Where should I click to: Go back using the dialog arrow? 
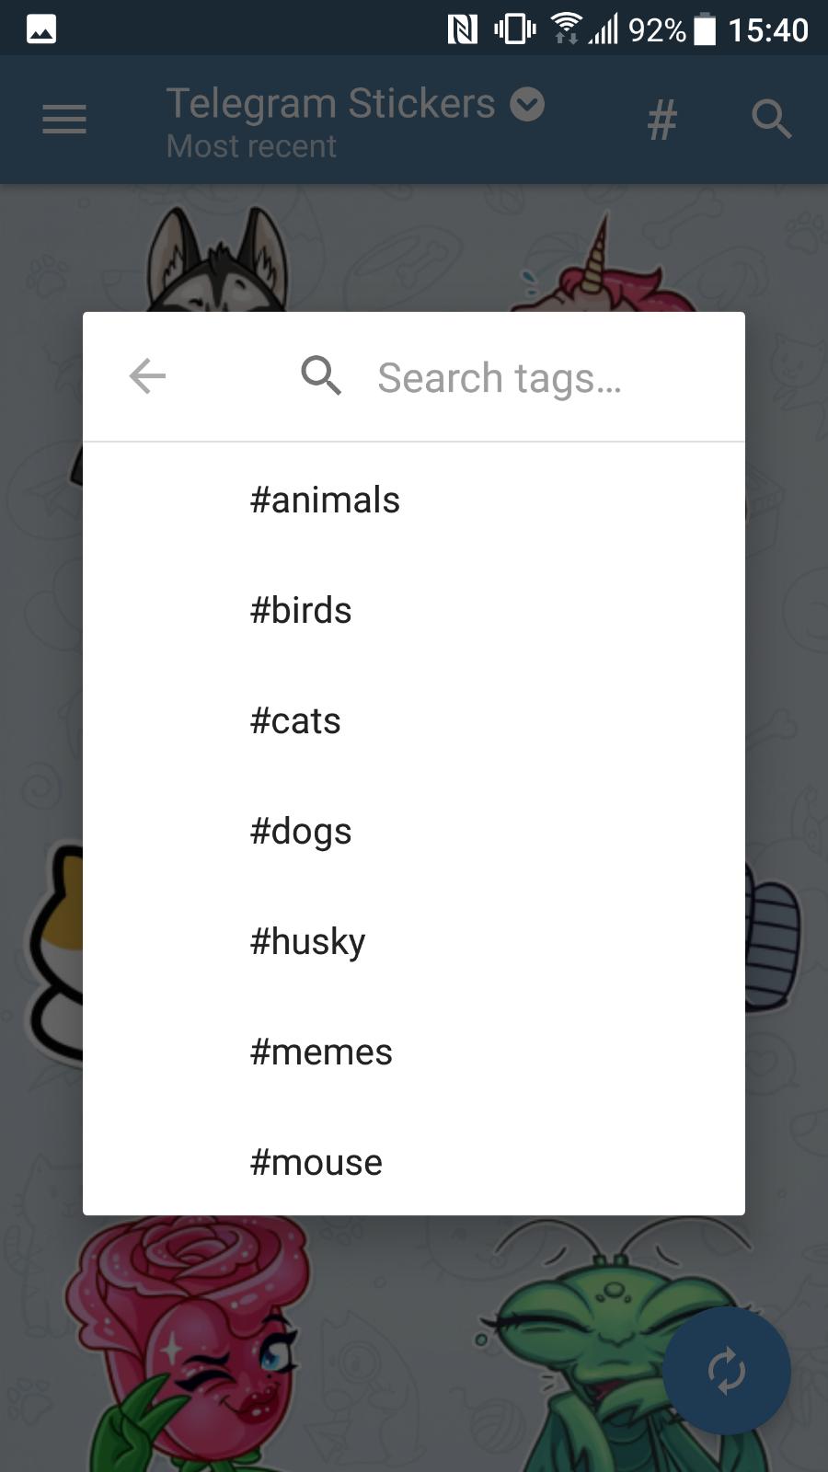(x=147, y=376)
